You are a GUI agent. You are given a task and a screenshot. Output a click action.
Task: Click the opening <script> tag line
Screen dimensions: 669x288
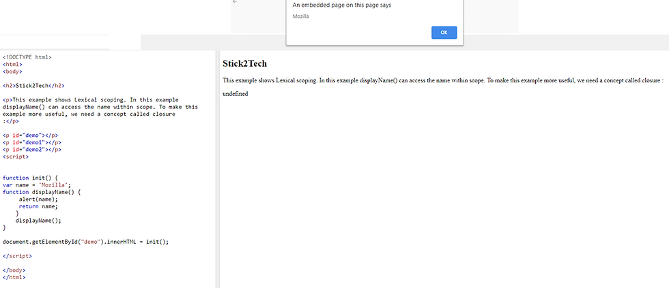coord(16,157)
